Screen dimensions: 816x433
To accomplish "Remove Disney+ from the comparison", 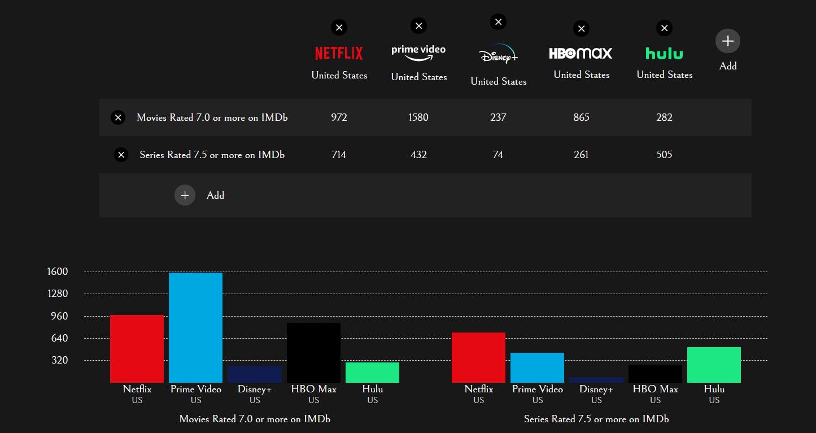I will coord(498,22).
